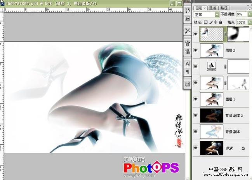Close the 图层 tab with its x
Screen dimensions: 252x180
tap(205, 8)
